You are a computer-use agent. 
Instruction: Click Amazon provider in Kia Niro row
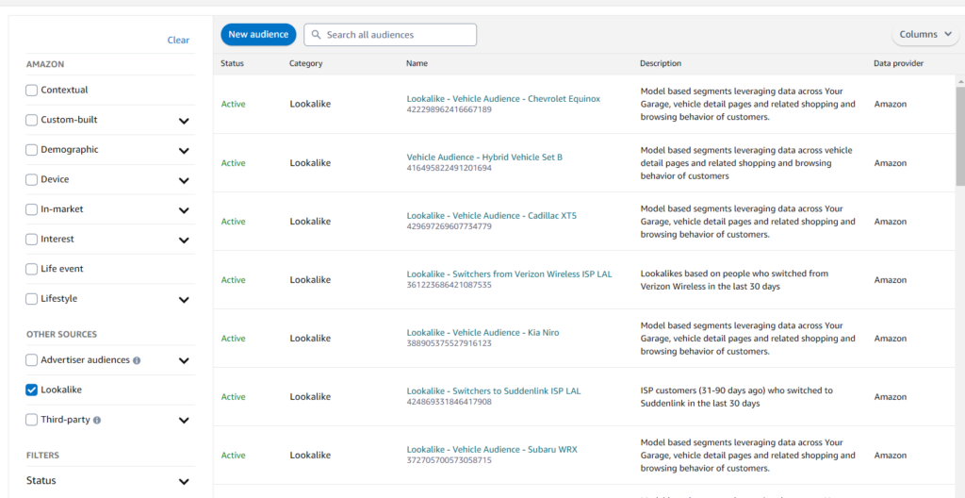(x=890, y=339)
